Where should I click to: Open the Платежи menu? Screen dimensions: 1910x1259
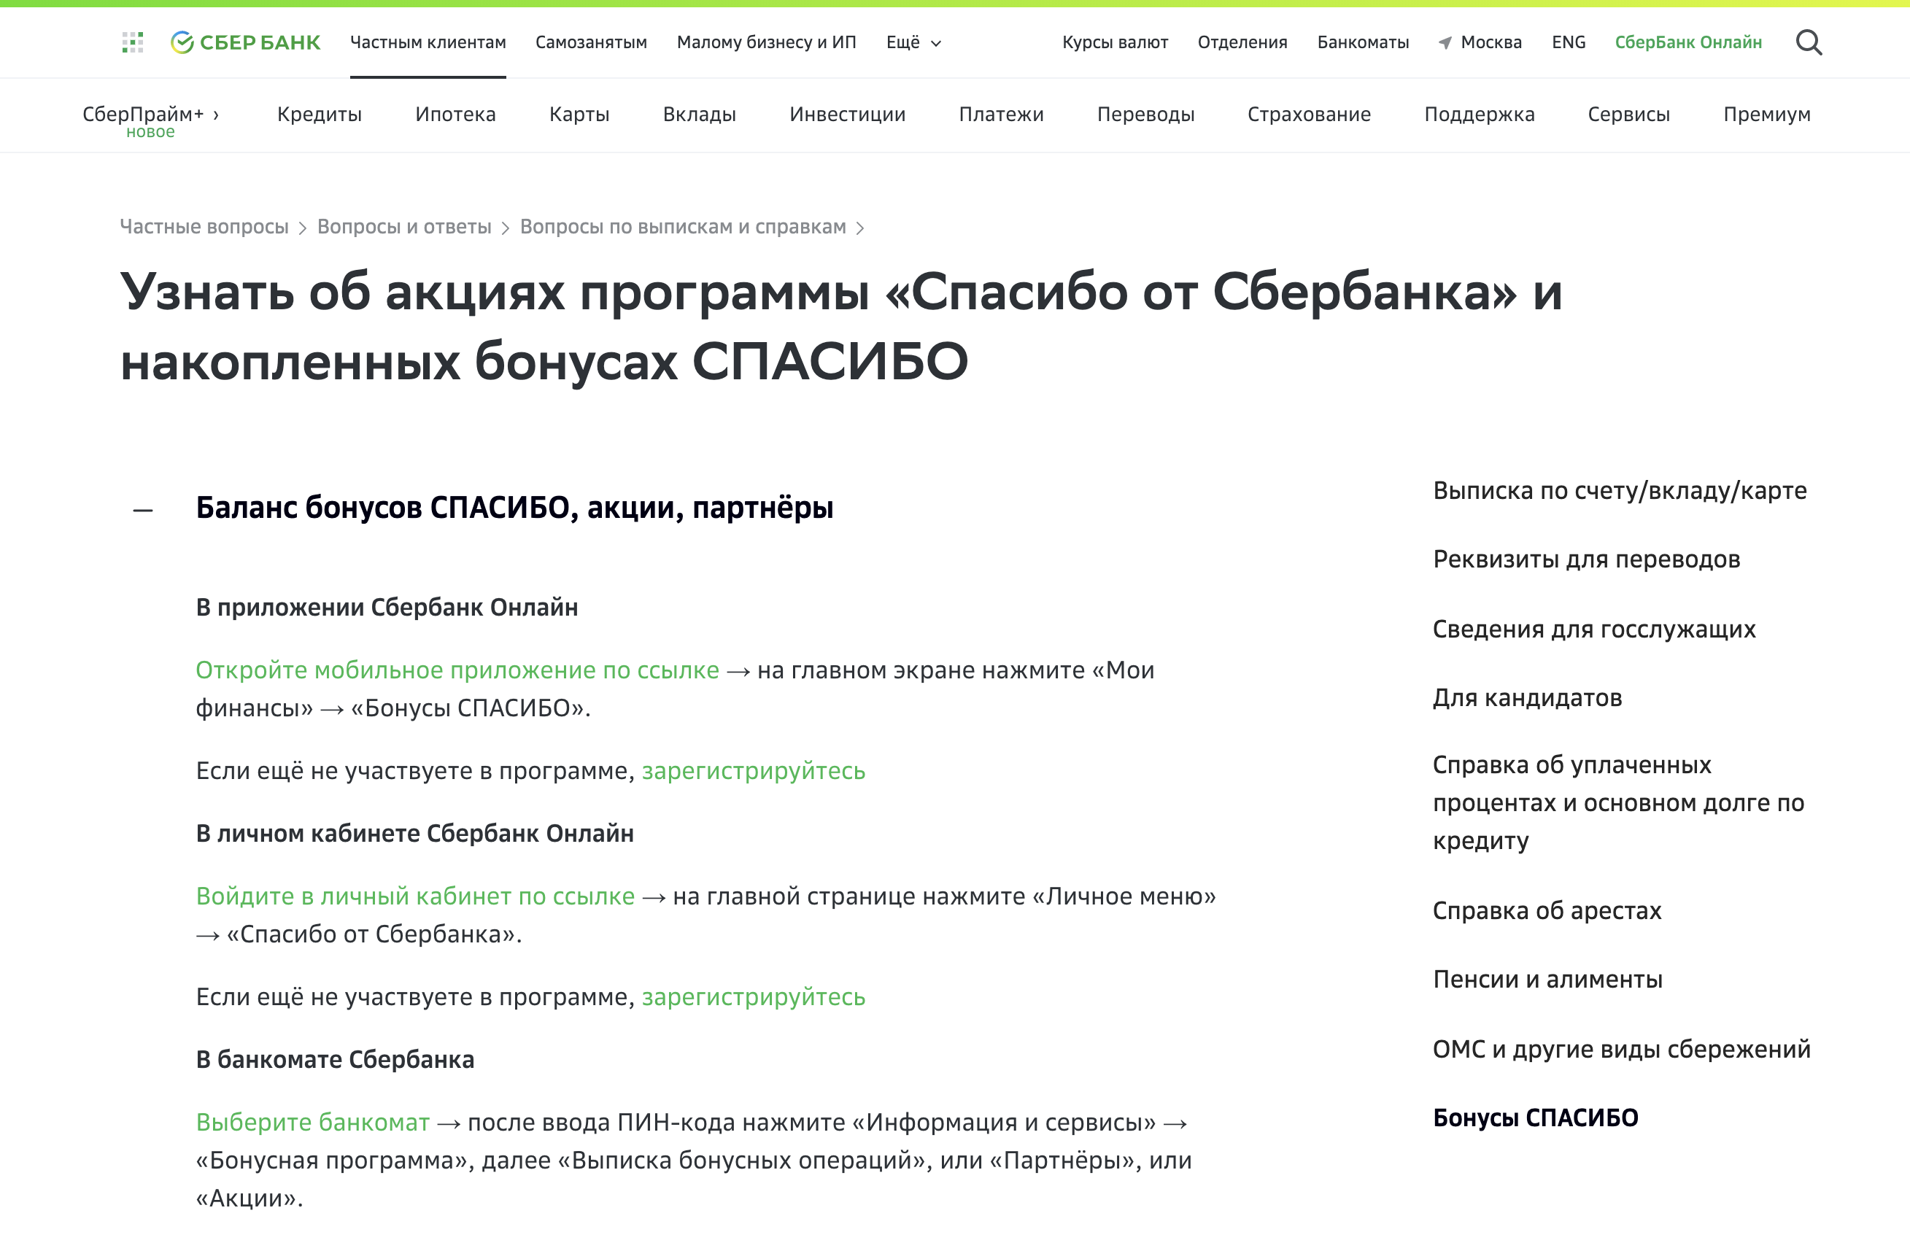[x=1000, y=114]
